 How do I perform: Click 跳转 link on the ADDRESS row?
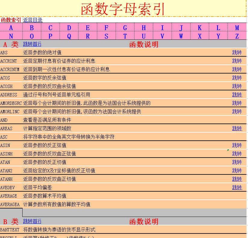coord(237,95)
